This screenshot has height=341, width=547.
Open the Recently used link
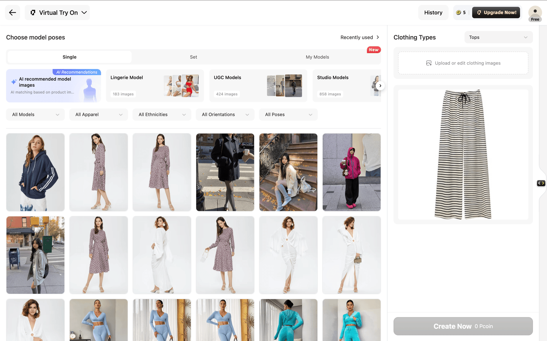pos(360,37)
